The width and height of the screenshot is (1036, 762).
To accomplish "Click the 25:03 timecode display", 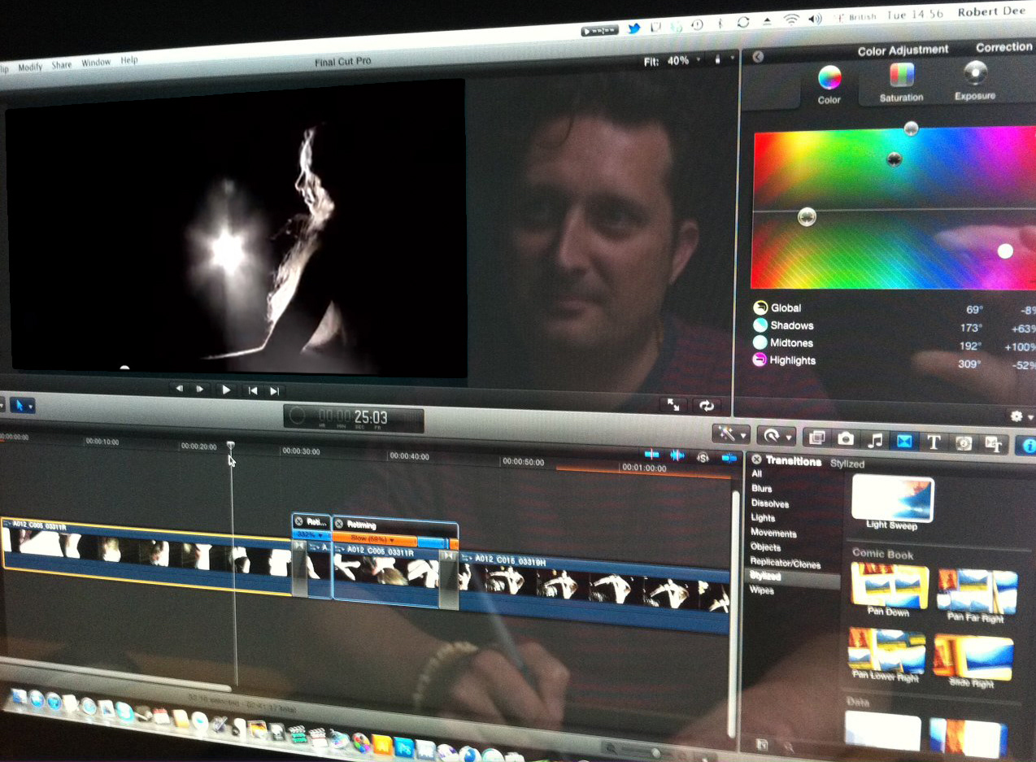I will [354, 418].
